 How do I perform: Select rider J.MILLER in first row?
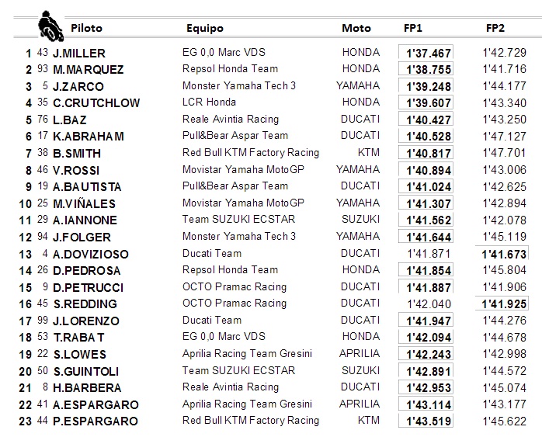pos(79,54)
